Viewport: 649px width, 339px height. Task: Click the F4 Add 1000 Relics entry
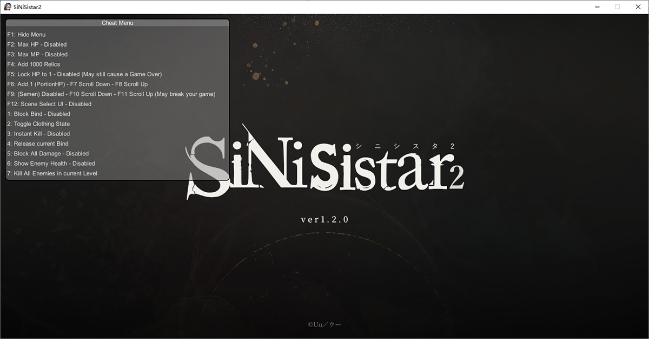pyautogui.click(x=34, y=64)
